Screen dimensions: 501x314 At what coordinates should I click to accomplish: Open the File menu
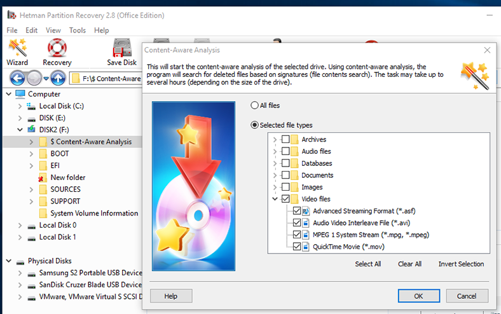(12, 31)
